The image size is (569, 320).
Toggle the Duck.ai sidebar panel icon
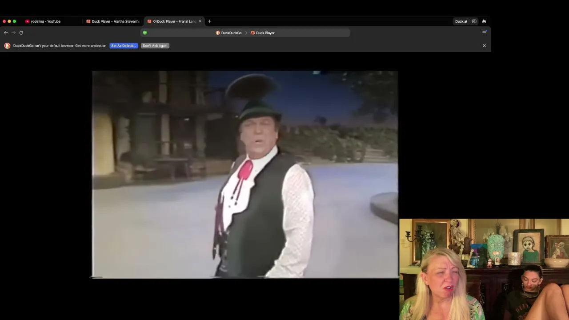click(474, 21)
